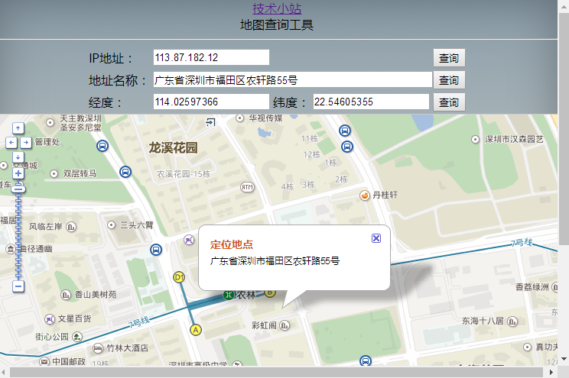This screenshot has height=378, width=569.
Task: Pan the map left with arrow control
Action: (x=11, y=143)
